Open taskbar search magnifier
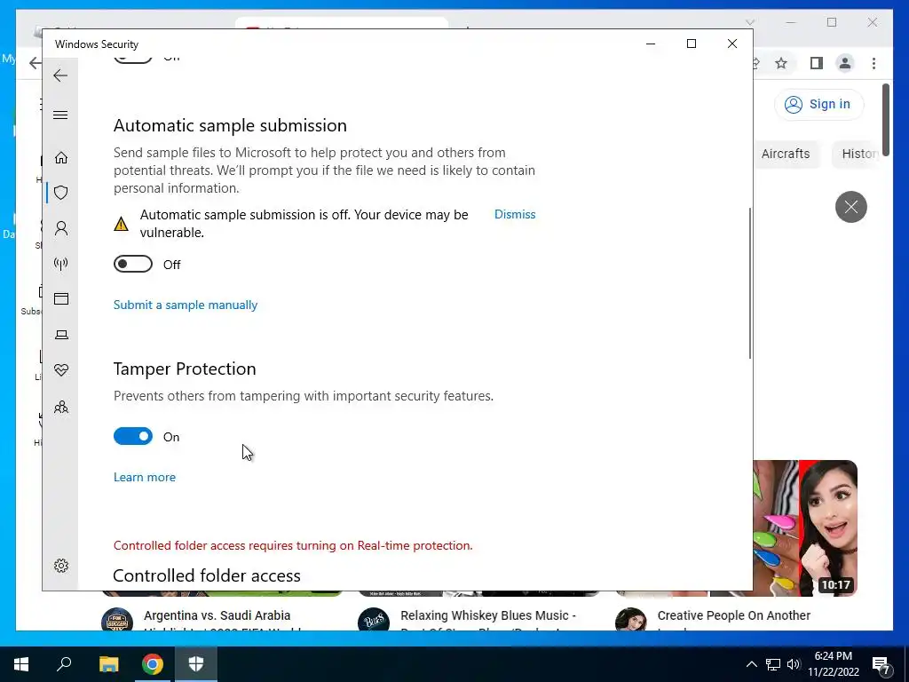Viewport: 909px width, 682px height. click(x=64, y=664)
